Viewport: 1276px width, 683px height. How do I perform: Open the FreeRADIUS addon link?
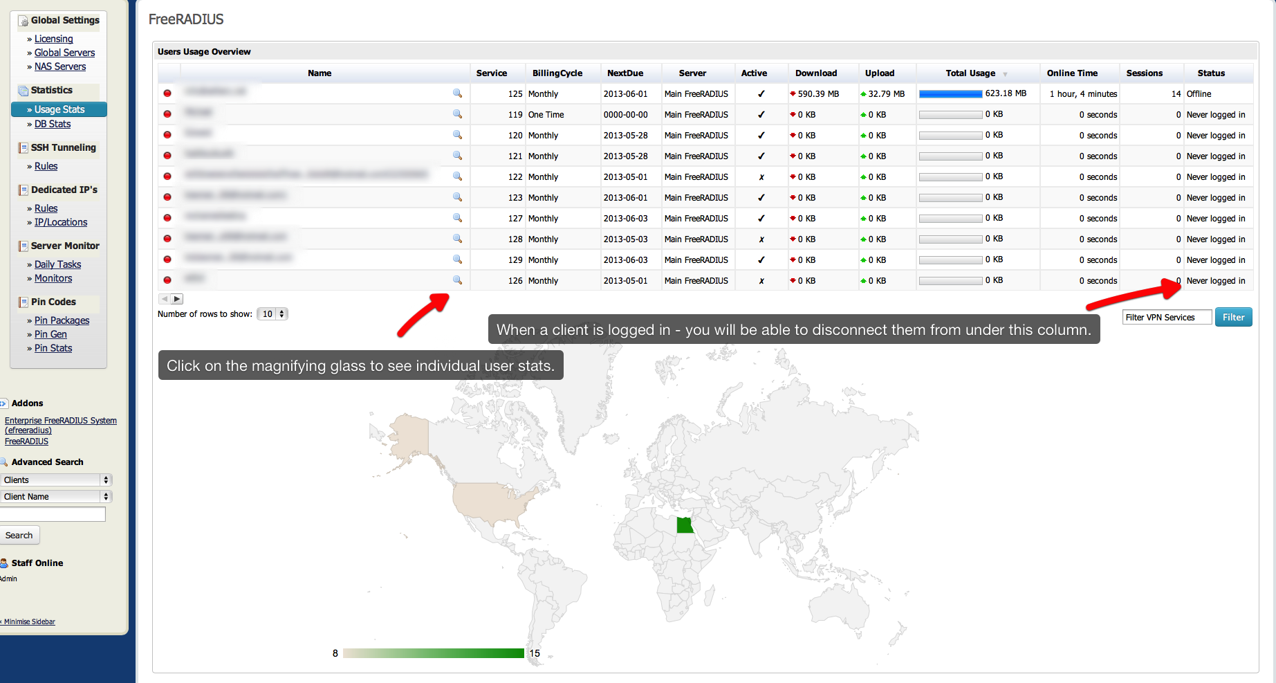tap(26, 441)
